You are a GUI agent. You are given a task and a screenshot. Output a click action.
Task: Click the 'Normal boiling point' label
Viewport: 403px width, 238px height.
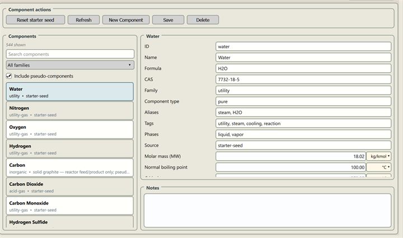[166, 167]
